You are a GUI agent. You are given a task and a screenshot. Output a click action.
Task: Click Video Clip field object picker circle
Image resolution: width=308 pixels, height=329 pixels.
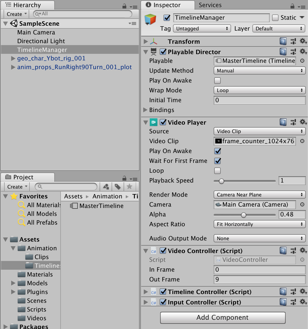302,141
